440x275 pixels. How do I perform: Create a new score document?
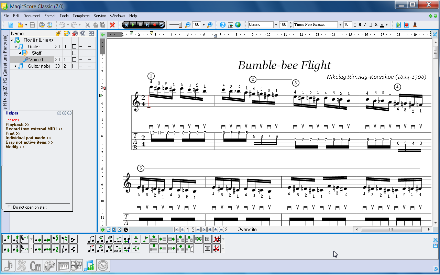[11, 25]
